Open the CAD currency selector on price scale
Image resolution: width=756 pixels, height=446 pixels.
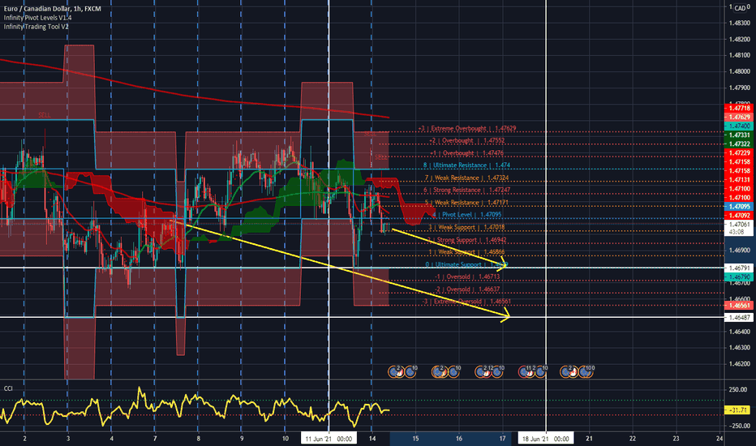(x=740, y=8)
